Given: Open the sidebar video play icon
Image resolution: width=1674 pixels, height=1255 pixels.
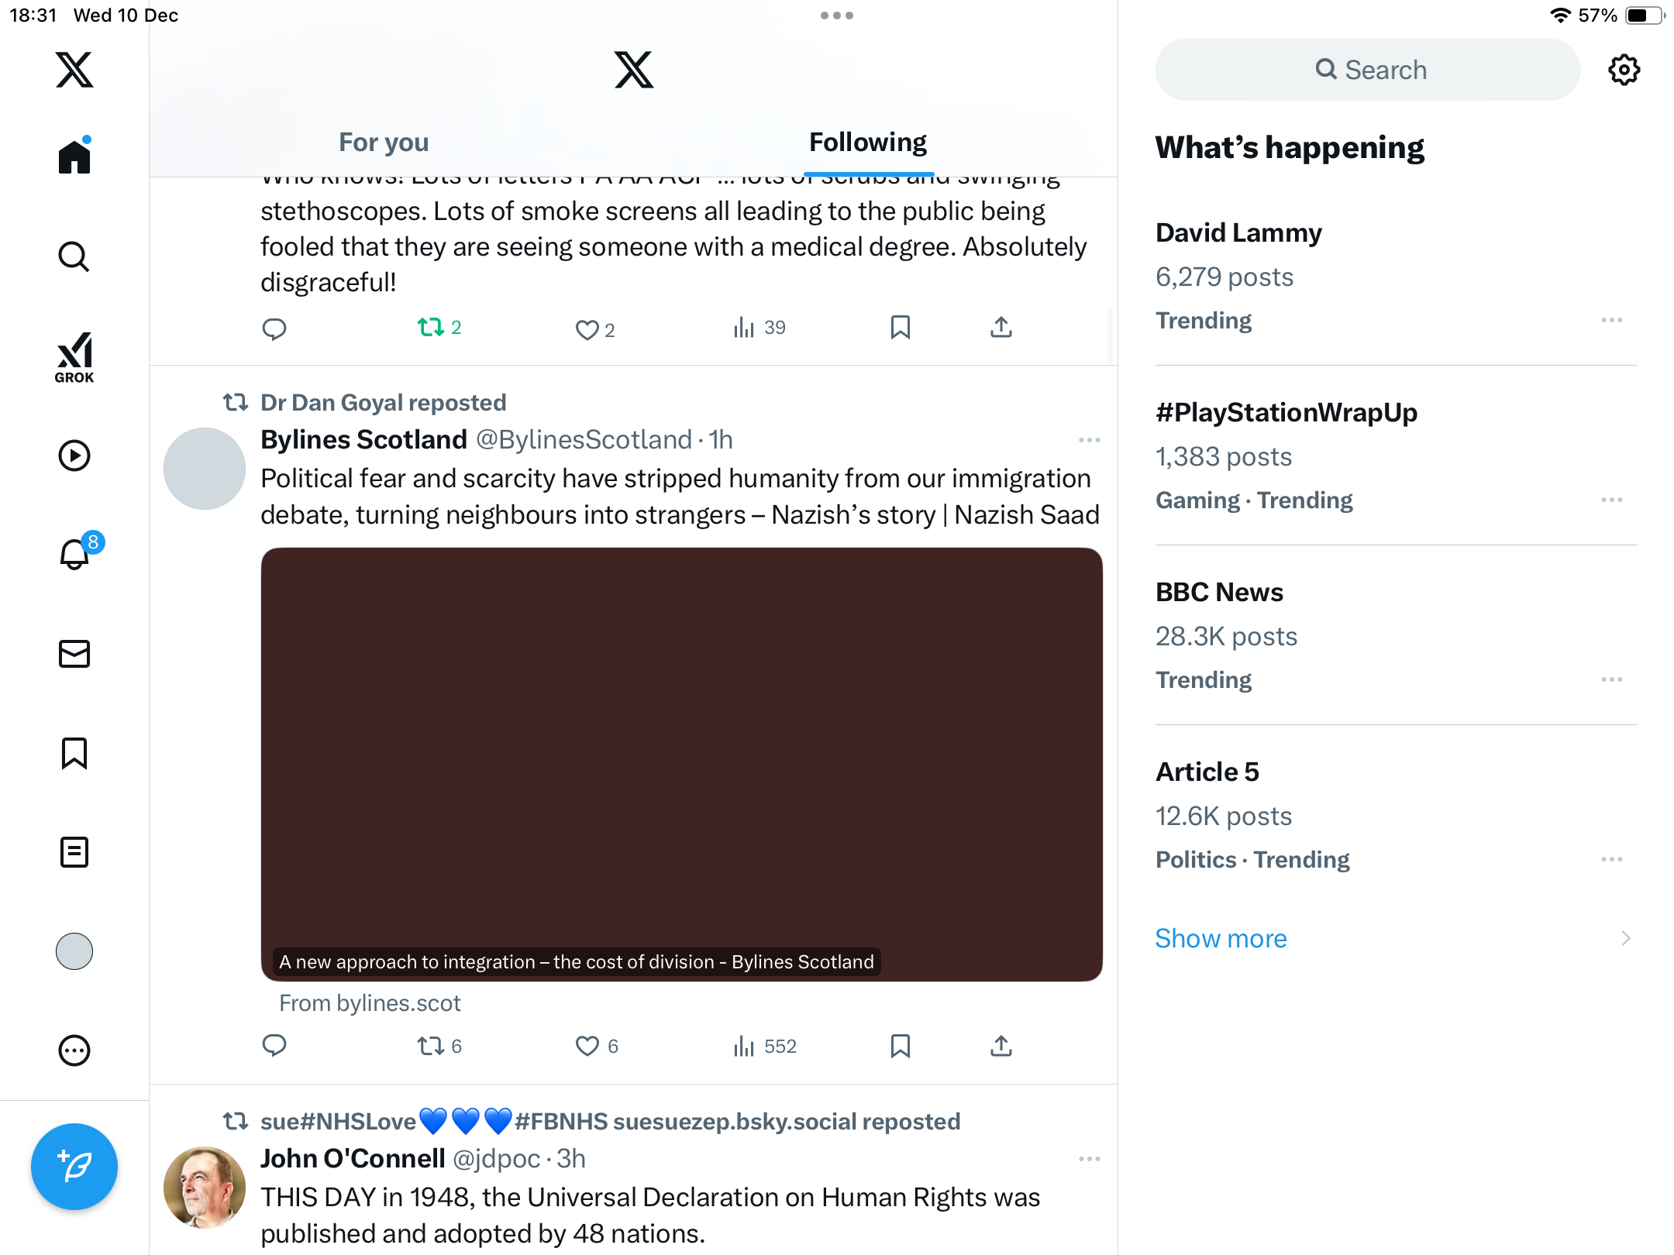Looking at the screenshot, I should click(x=74, y=456).
